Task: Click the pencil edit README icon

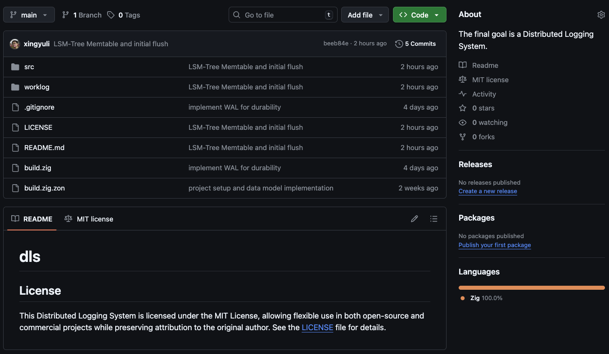Action: [x=415, y=219]
